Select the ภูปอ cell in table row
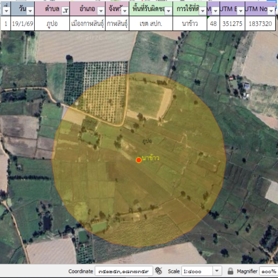278x278 pixels. click(x=52, y=23)
